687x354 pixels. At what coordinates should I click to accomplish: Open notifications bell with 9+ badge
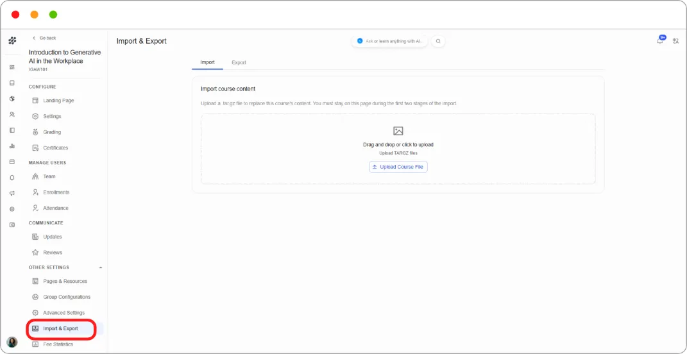pos(660,40)
